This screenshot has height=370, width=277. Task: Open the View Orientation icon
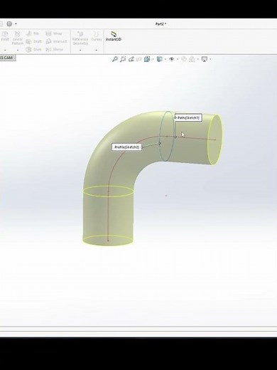point(147,59)
